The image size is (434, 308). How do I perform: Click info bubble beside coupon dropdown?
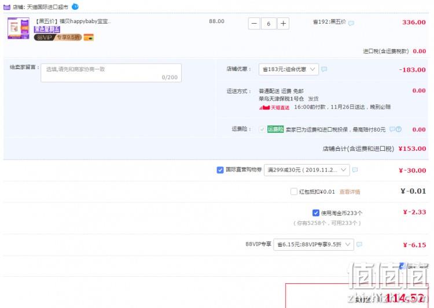coord(355,170)
